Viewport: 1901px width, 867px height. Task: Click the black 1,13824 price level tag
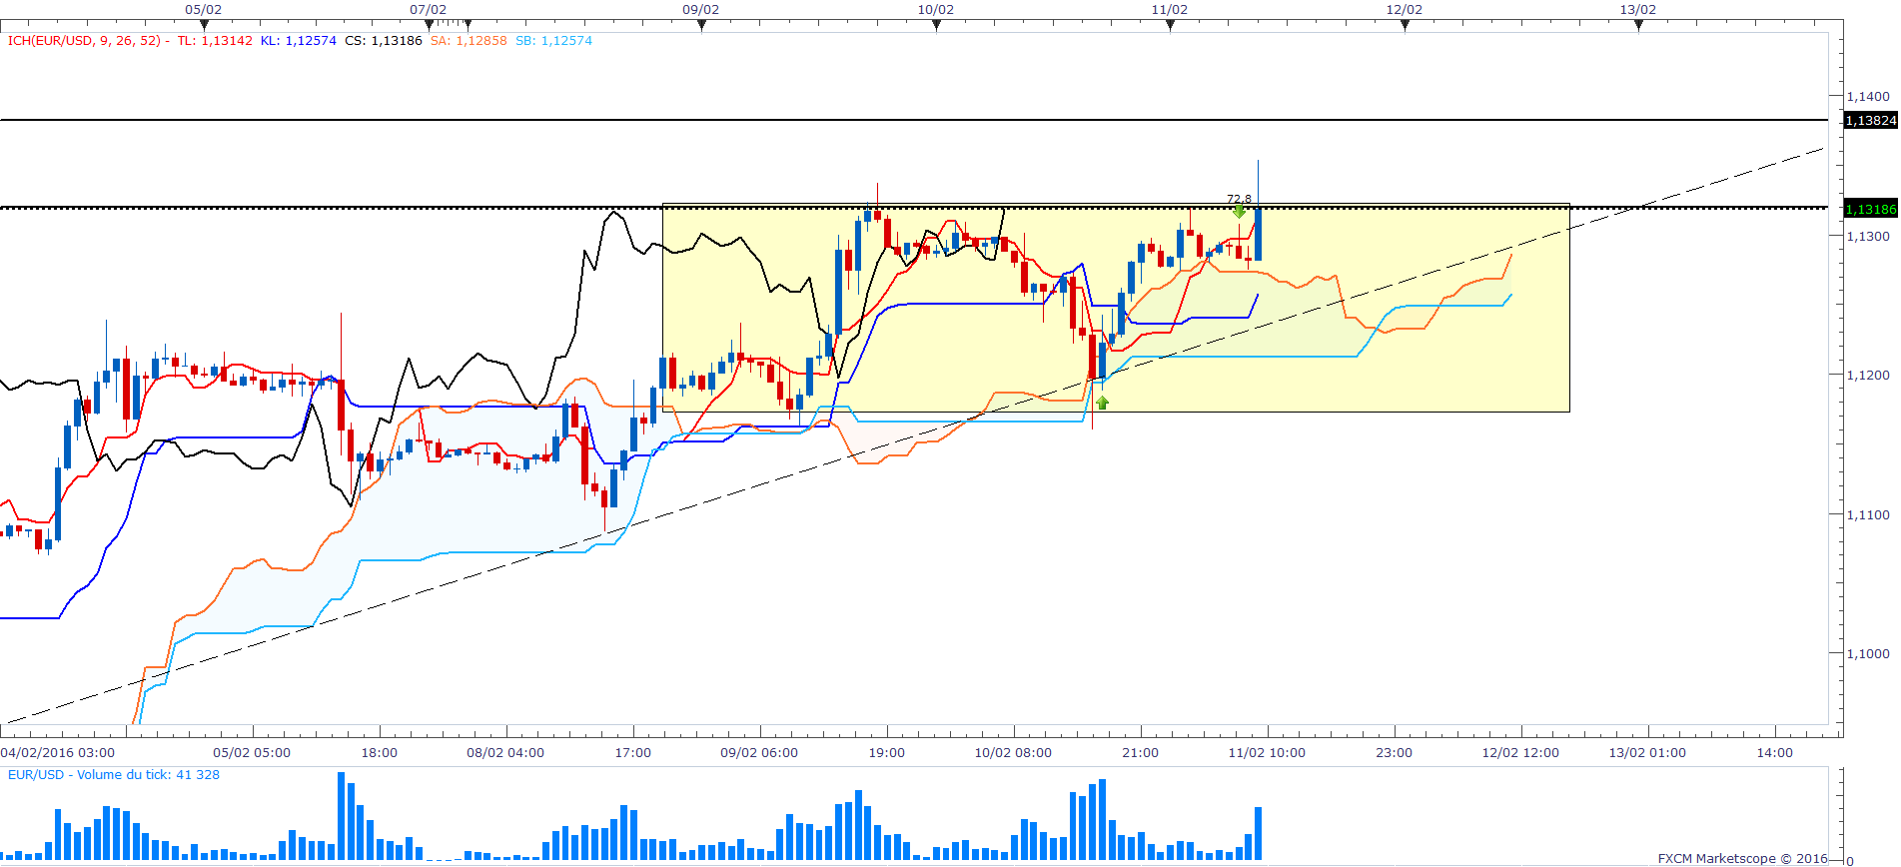click(x=1870, y=120)
